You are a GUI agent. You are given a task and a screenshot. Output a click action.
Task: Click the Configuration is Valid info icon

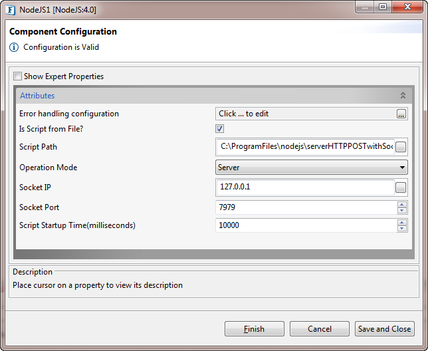[x=14, y=47]
